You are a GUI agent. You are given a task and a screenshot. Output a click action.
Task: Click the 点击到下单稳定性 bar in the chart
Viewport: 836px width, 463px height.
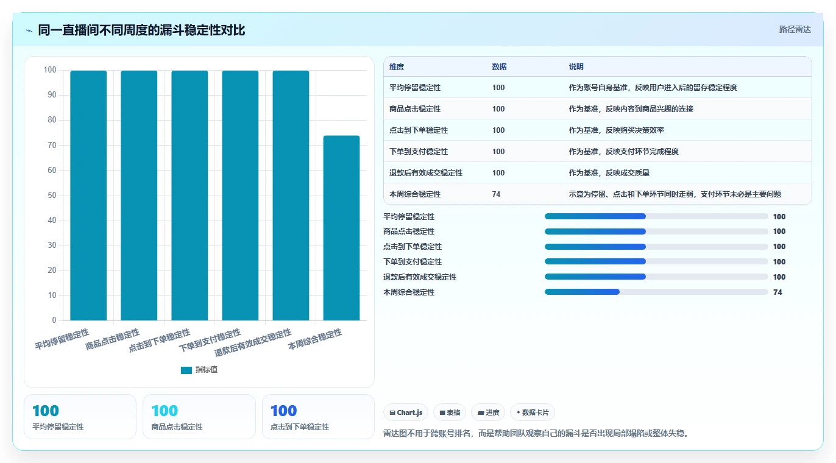click(190, 196)
